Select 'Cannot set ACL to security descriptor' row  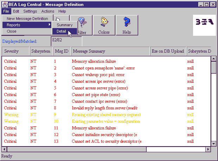106,141
